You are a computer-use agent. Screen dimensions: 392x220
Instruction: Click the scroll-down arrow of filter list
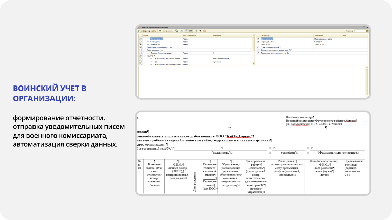click(253, 64)
